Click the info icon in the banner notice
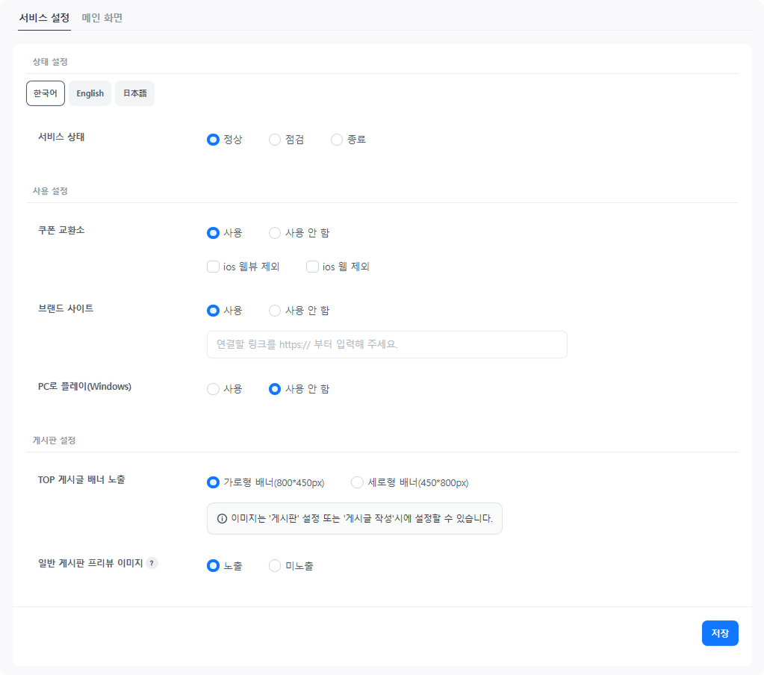764x675 pixels. click(222, 519)
